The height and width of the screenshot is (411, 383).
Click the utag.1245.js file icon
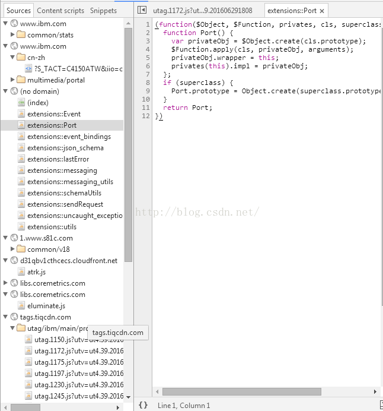pos(28,396)
